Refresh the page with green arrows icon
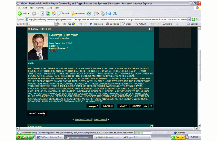 coord(48,14)
